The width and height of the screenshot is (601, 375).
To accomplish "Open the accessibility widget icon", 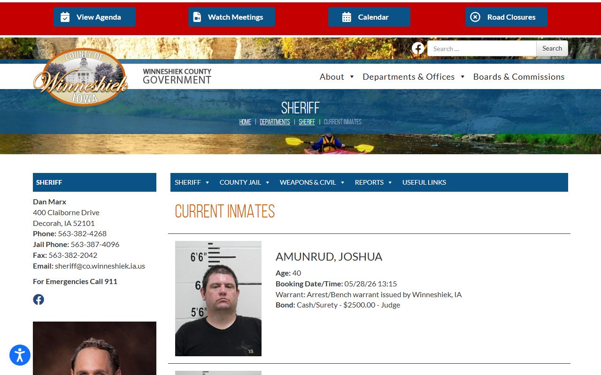I will (20, 355).
